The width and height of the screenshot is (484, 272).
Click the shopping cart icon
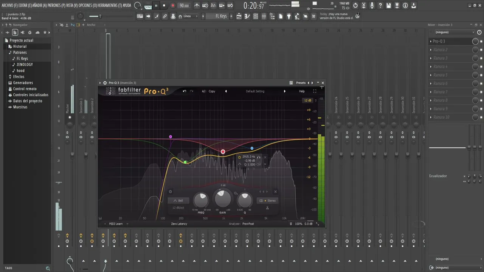point(313,16)
